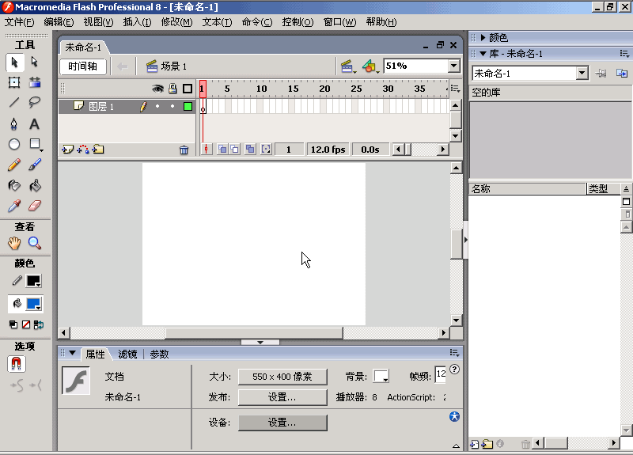Select the Free Transform tool
633x455 pixels.
14,82
